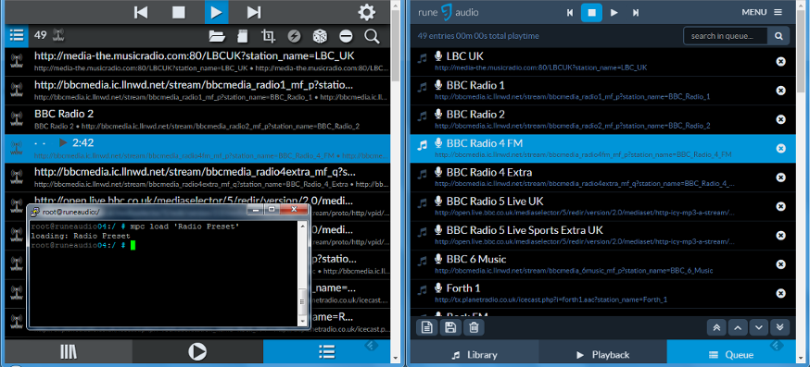Image resolution: width=810 pixels, height=367 pixels.
Task: Save queue with floppy disk icon
Action: (450, 327)
